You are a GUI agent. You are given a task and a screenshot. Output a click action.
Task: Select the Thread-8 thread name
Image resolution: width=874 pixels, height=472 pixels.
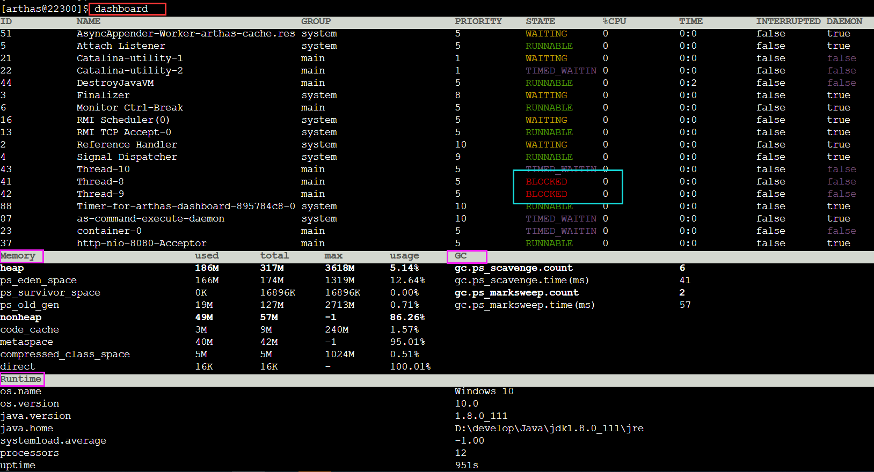100,182
